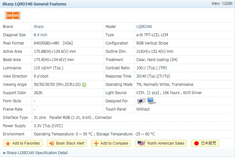Image resolution: width=235 pixels, height=157 pixels.
Task: Click the Frame Rate label
Action: tap(13, 109)
